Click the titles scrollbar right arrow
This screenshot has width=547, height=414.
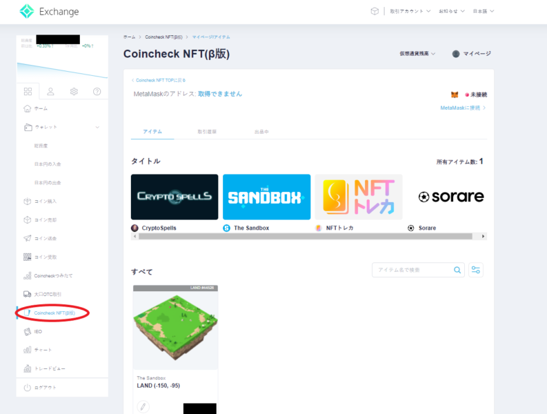tap(483, 236)
